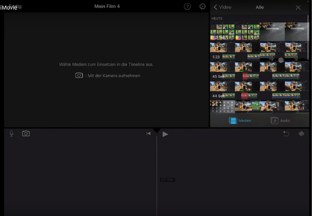Undo the last action
The width and height of the screenshot is (312, 216).
point(286,134)
